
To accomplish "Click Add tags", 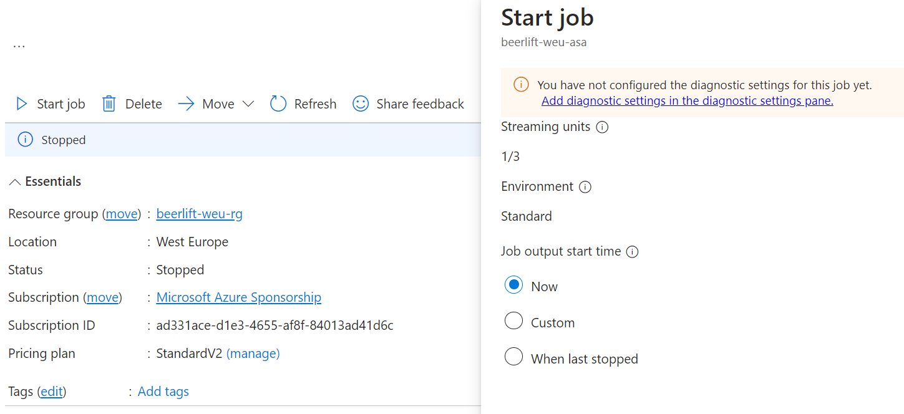I will [x=163, y=391].
